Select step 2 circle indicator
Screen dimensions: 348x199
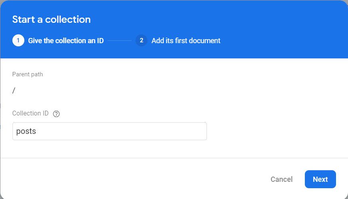141,40
